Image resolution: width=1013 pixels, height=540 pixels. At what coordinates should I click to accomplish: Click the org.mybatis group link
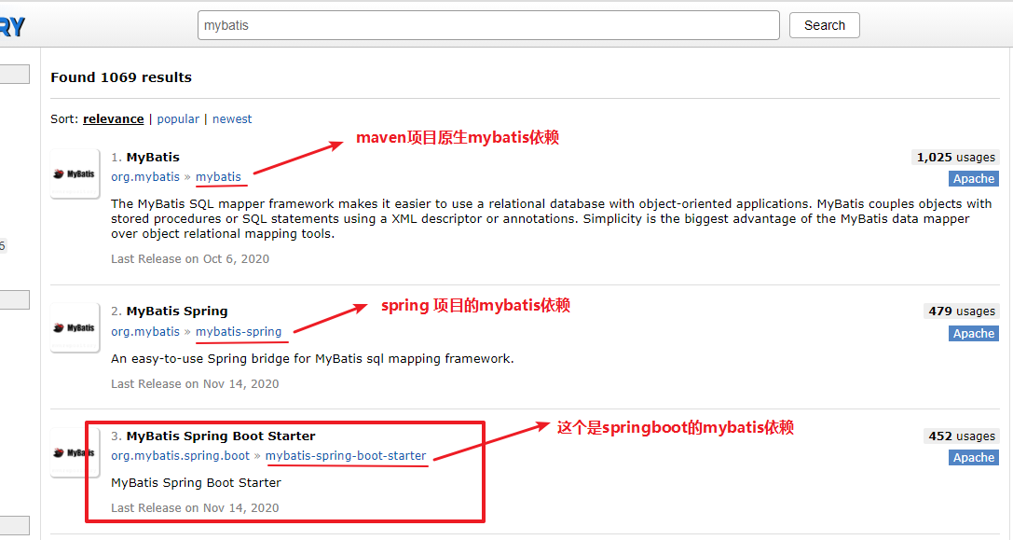coord(145,176)
